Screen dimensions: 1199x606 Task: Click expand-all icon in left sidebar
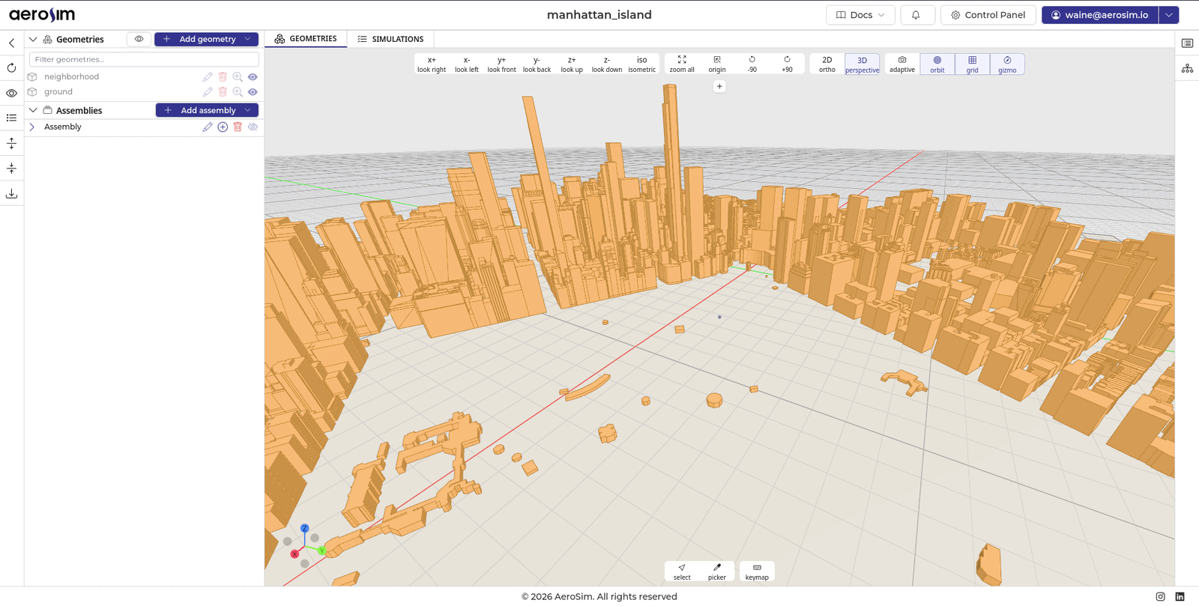(x=12, y=144)
